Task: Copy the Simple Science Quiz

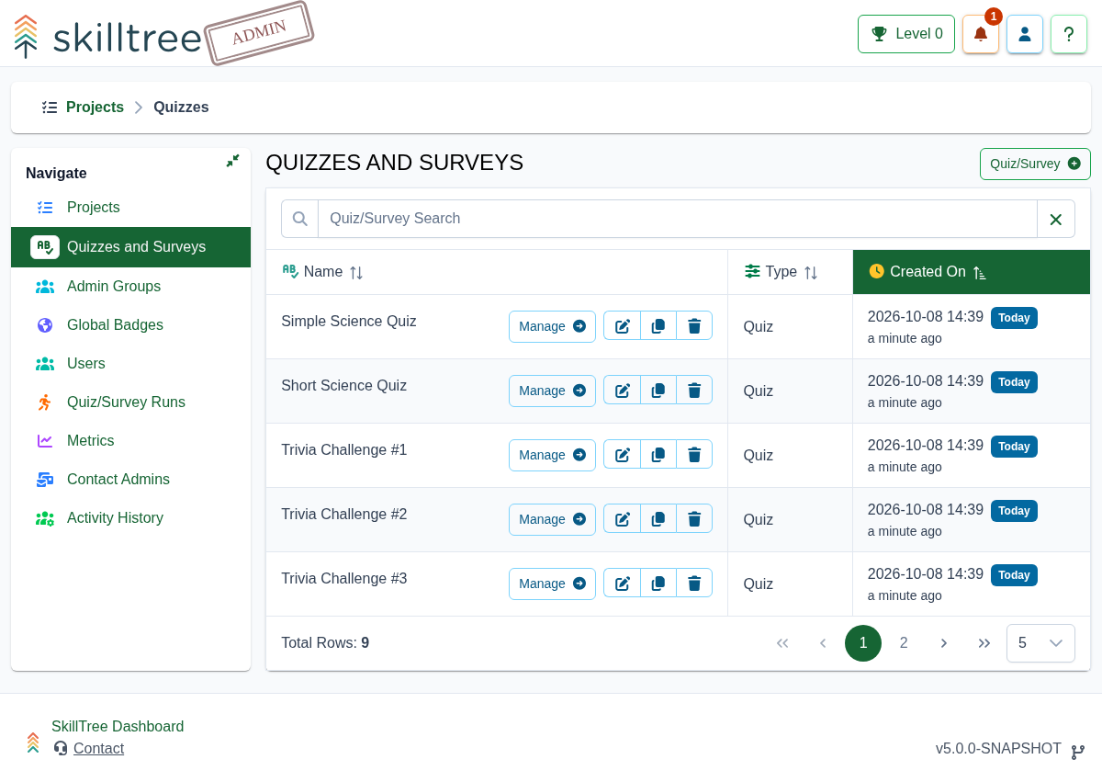Action: pos(658,325)
